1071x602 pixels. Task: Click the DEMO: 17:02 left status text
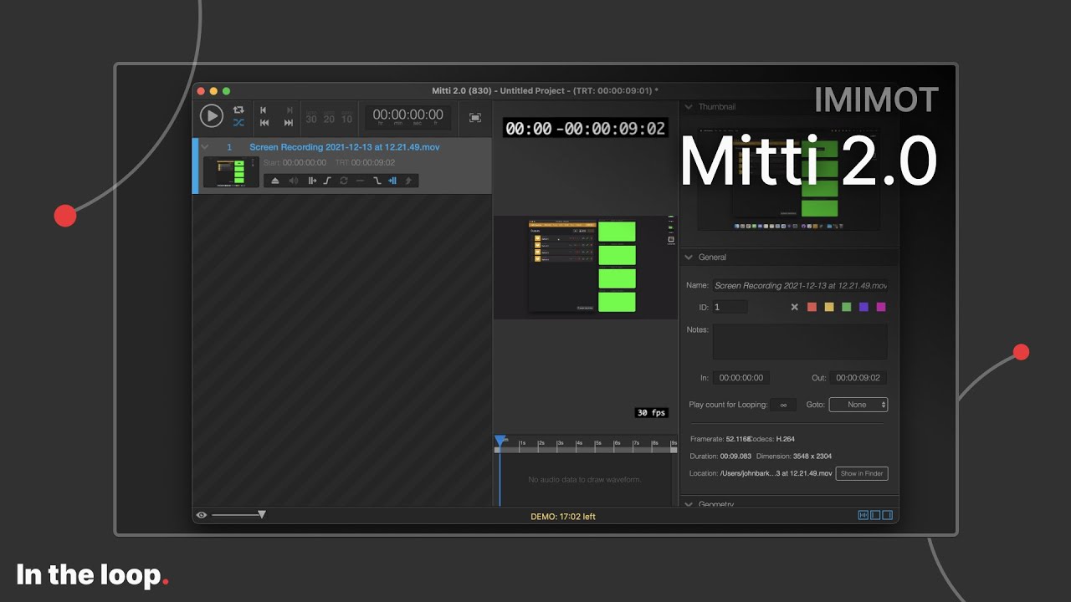point(563,517)
